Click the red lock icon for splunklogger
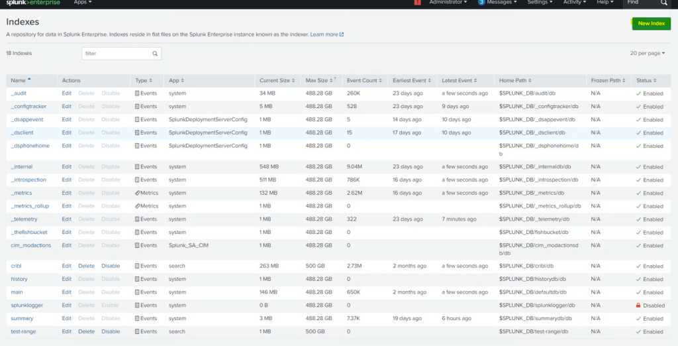Screen dimensions: 678x346 pyautogui.click(x=638, y=306)
